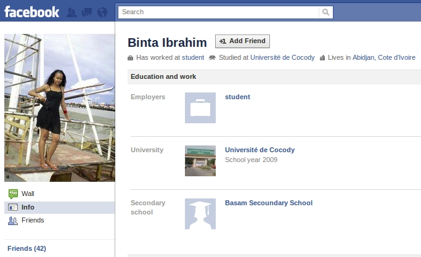Image resolution: width=421 pixels, height=257 pixels.
Task: Open the notifications globe icon
Action: tap(102, 12)
